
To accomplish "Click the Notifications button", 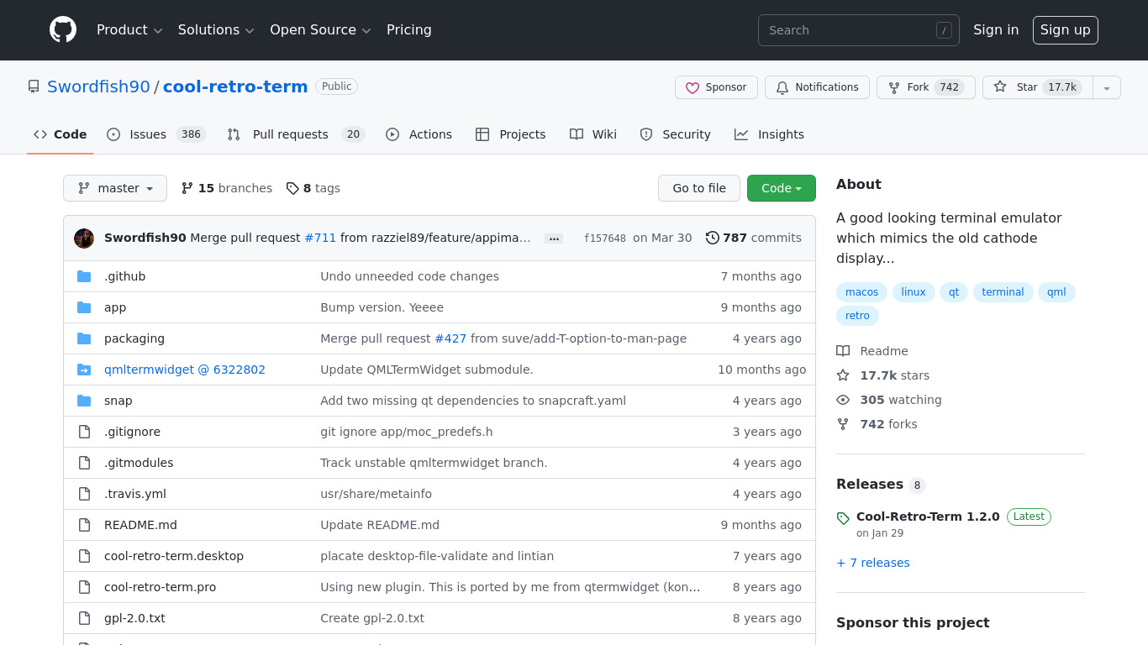I will tap(817, 87).
